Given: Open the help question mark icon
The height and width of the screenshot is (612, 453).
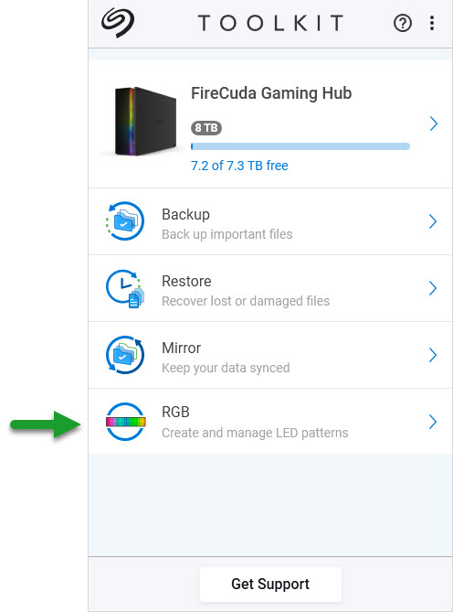Looking at the screenshot, I should point(403,24).
